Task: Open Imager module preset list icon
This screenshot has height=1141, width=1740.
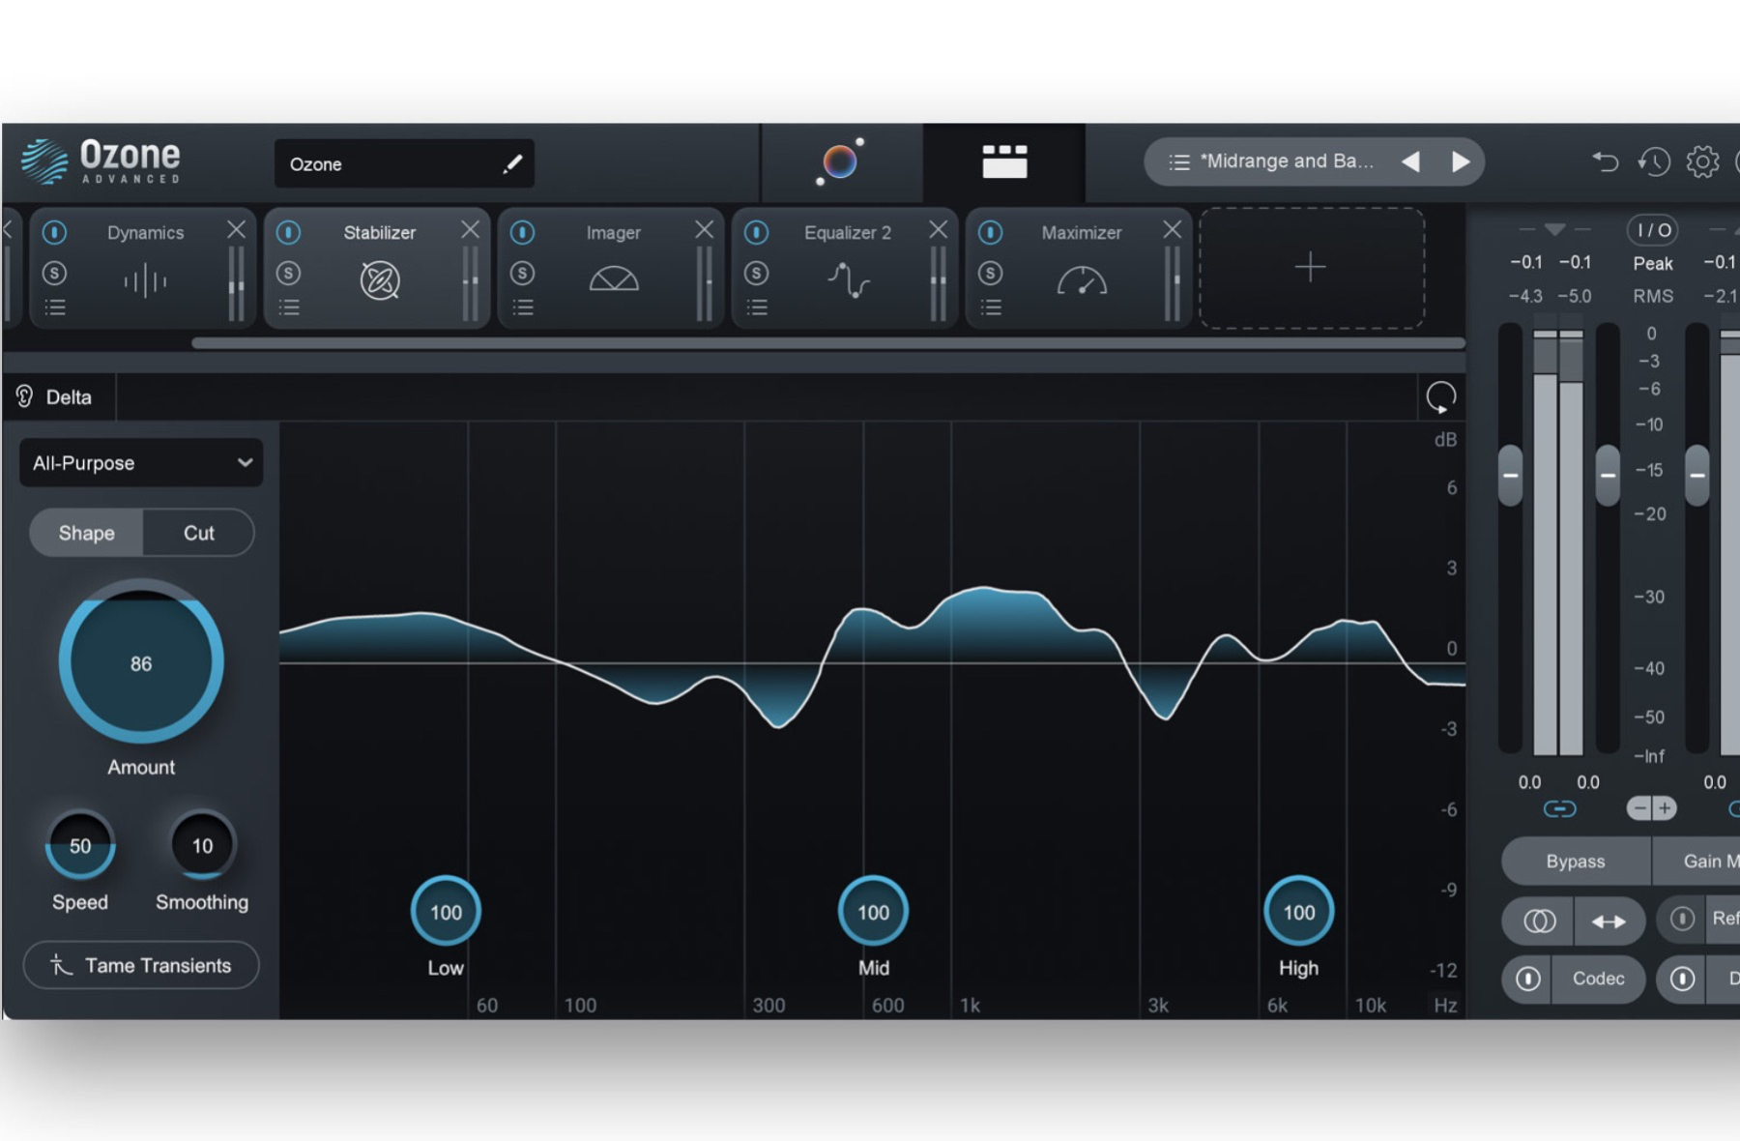Action: (523, 307)
